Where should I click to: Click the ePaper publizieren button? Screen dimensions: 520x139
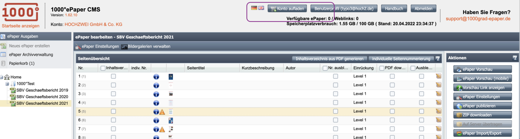(482, 106)
